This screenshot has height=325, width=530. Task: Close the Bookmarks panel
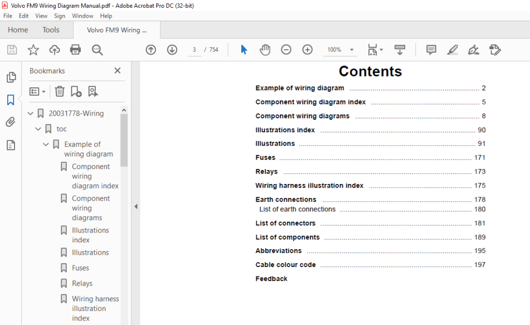pyautogui.click(x=117, y=71)
